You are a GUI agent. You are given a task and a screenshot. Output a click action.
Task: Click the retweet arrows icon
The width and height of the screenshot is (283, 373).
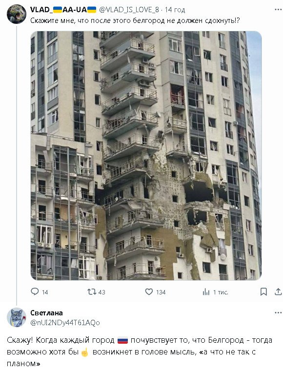pos(92,291)
